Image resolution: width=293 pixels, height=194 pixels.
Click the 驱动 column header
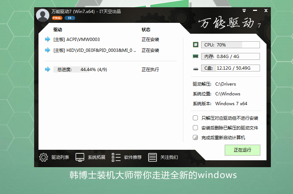click(x=58, y=29)
